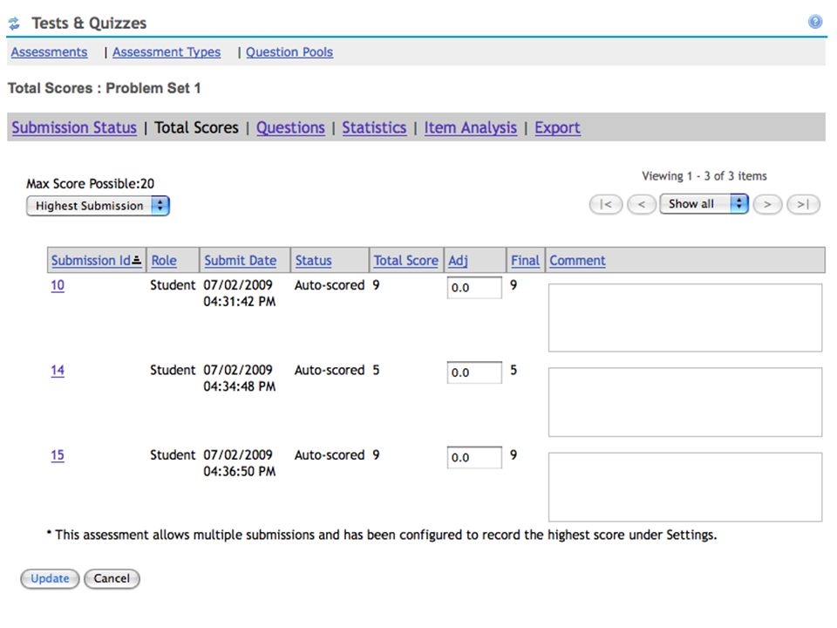Screen dimensions: 837x628
Task: Click Max Score Possible:20 text
Action: [x=90, y=184]
